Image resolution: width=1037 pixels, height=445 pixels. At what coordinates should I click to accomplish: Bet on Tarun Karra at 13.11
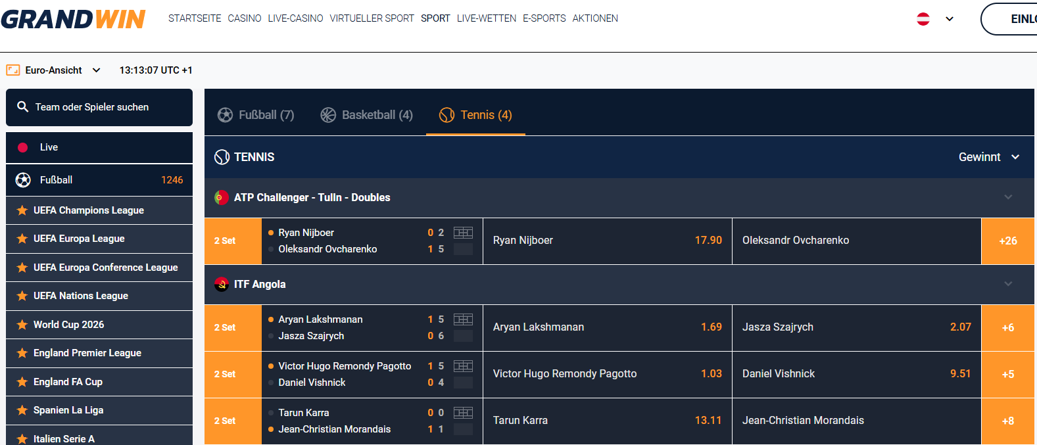point(608,421)
